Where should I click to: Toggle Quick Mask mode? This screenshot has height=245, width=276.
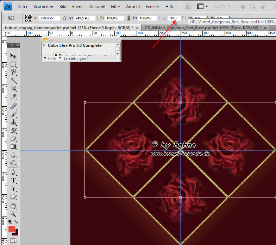(x=13, y=241)
